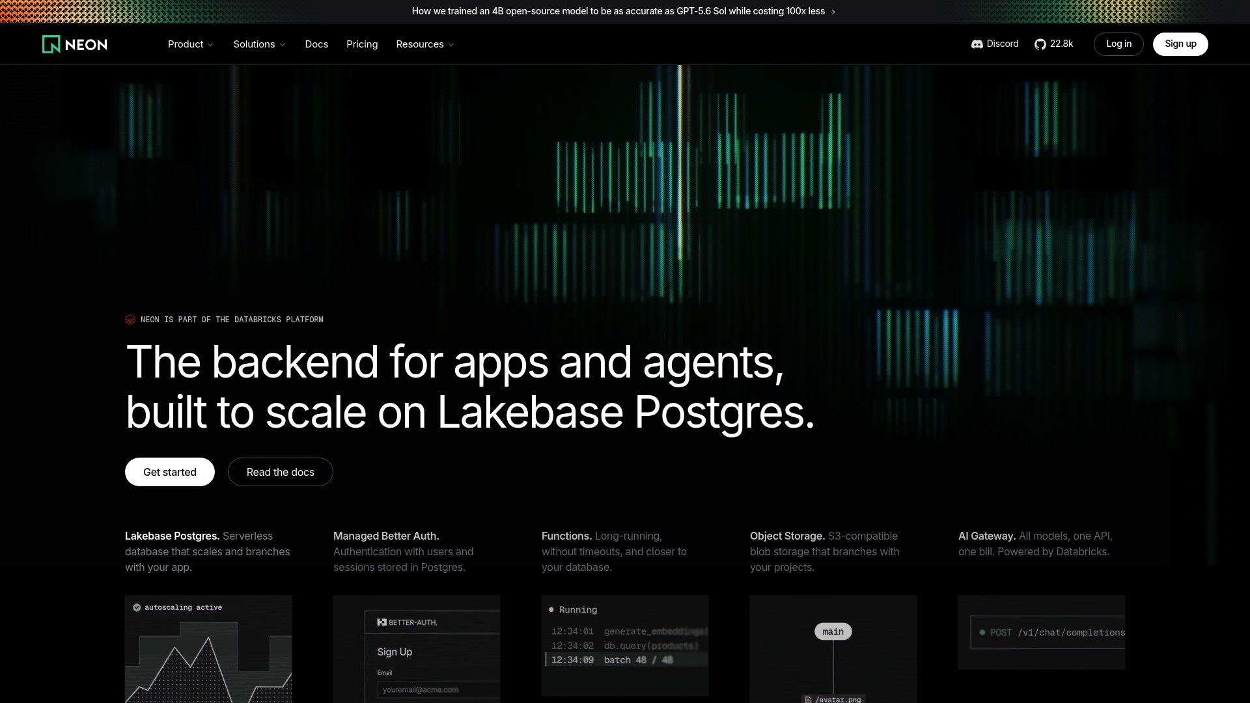The image size is (1250, 703).
Task: Go to the Pricing page
Action: 362,44
